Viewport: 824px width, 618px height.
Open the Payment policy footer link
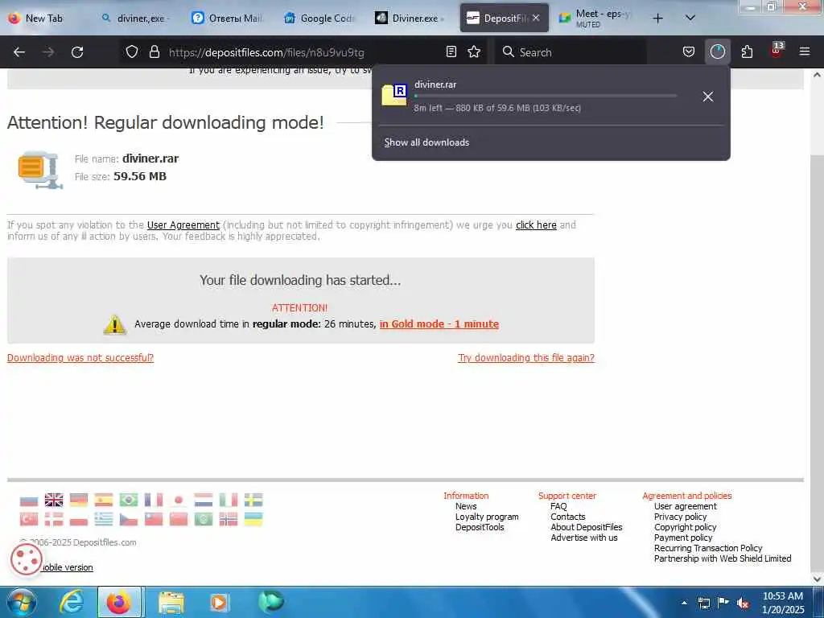tap(683, 538)
